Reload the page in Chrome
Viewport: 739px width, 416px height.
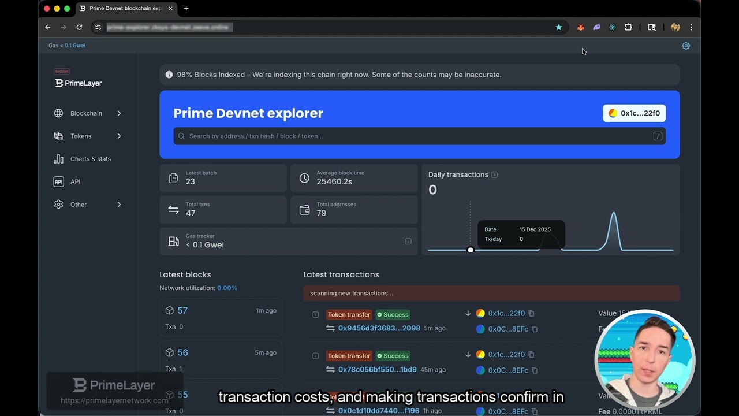79,27
